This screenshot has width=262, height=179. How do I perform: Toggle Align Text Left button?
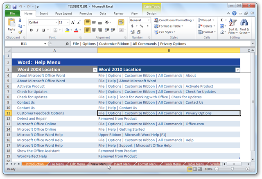coord(87,30)
